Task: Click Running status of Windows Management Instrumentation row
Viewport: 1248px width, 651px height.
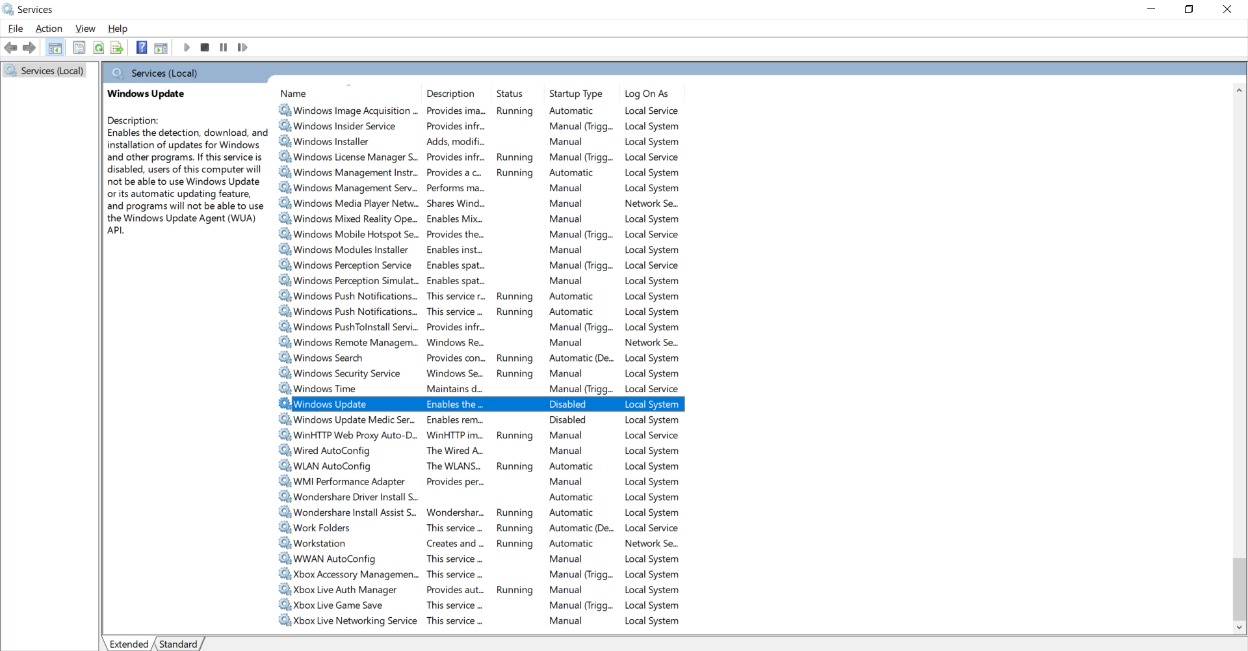Action: pyautogui.click(x=514, y=172)
